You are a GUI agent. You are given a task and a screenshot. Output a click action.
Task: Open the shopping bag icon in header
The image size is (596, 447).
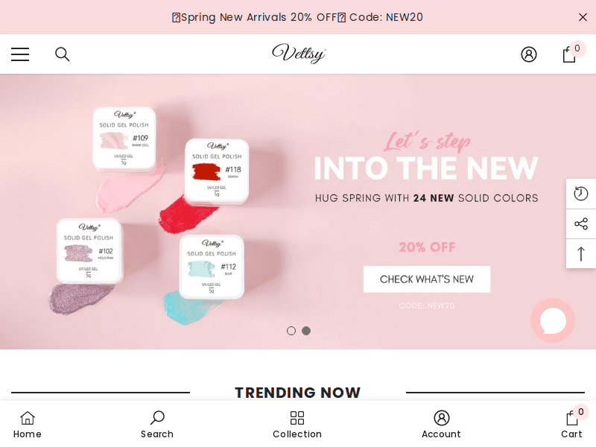(x=569, y=54)
